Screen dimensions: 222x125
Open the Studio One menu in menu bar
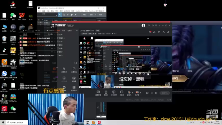79,11
